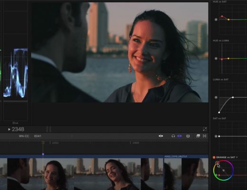Click the red control point on HUE vs SAT curve

coord(222,16)
